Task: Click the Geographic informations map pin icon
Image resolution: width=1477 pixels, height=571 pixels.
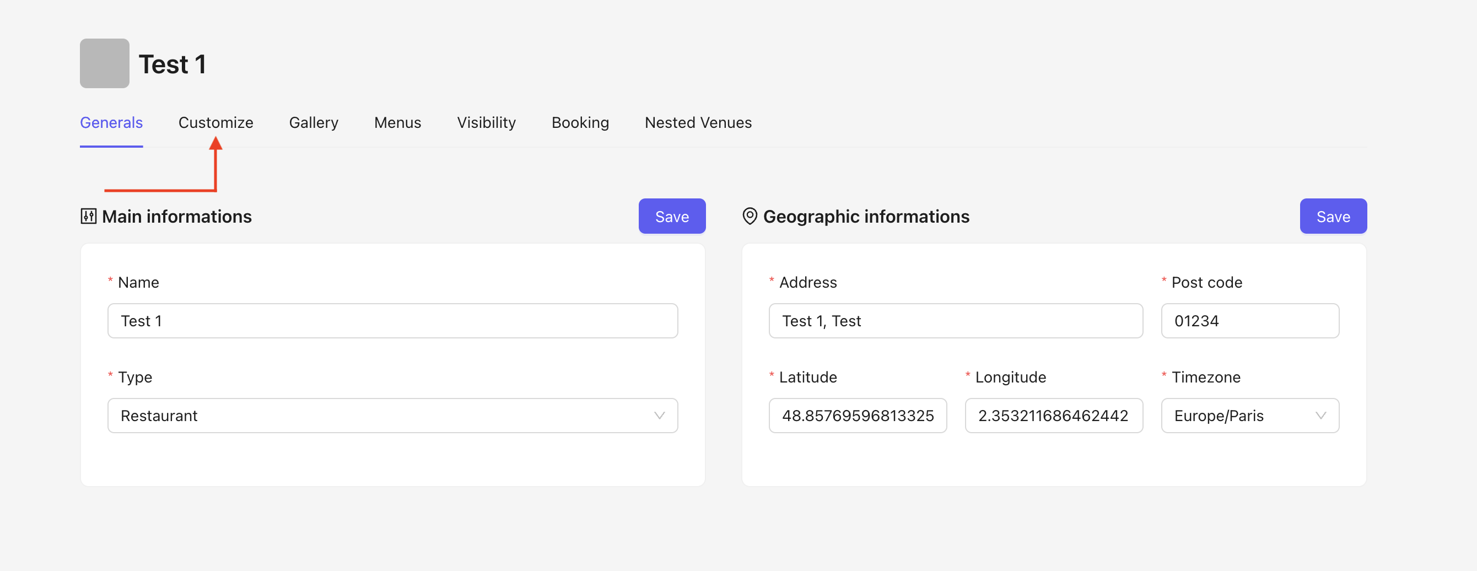Action: (x=750, y=216)
